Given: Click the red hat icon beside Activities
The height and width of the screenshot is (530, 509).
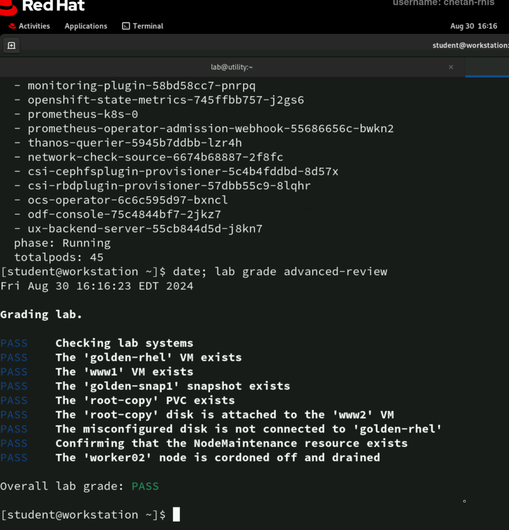Looking at the screenshot, I should [x=12, y=26].
